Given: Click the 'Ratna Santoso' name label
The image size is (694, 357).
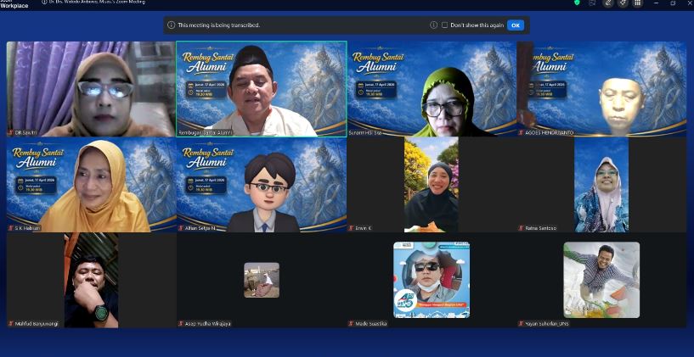Looking at the screenshot, I should pos(541,228).
